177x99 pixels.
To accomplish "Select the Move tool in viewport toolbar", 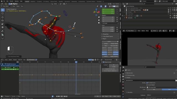I will click(2, 17).
